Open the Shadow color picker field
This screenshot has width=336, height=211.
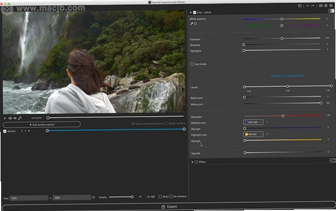[x=253, y=122]
